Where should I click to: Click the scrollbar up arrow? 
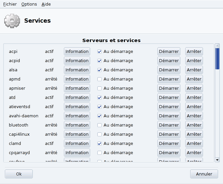(x=217, y=46)
